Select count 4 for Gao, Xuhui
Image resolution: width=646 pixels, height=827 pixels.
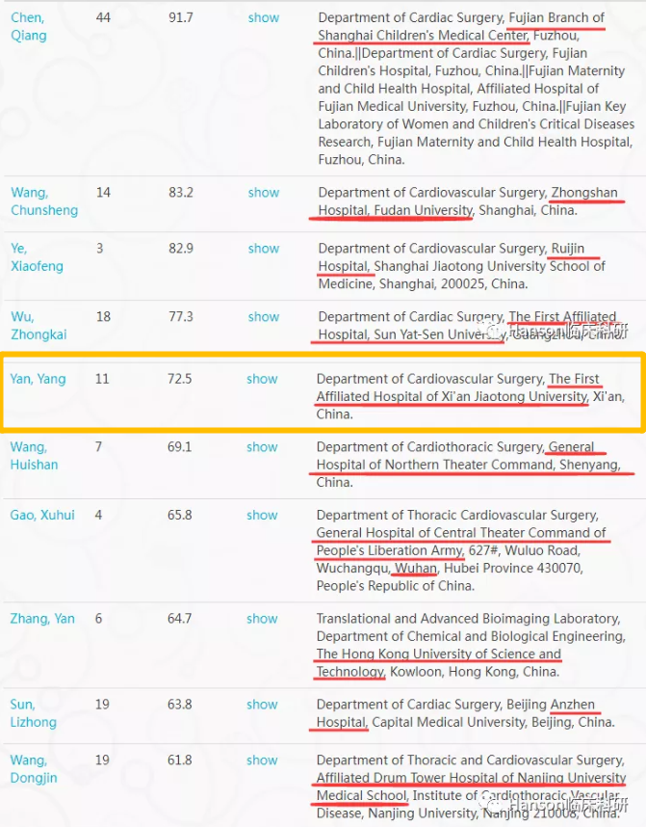click(x=98, y=515)
